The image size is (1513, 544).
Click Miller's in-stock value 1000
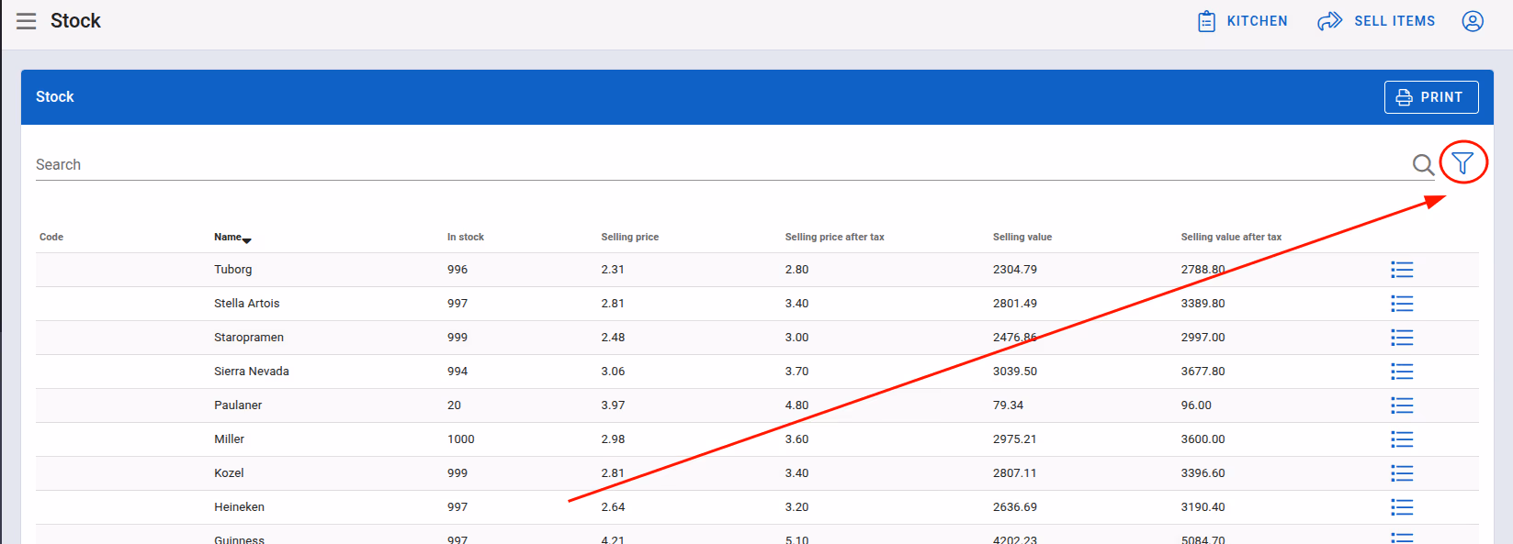point(461,439)
